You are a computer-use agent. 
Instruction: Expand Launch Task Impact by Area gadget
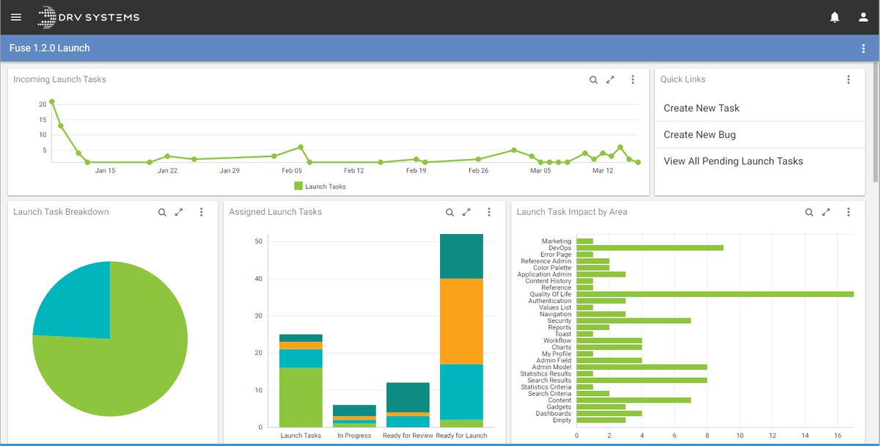point(826,213)
